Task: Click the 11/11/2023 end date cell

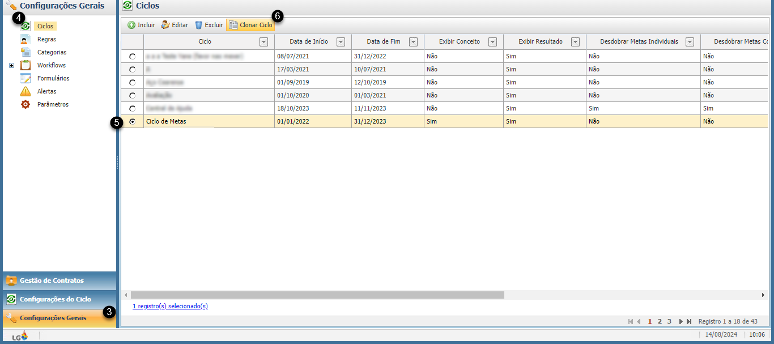Action: [388, 108]
